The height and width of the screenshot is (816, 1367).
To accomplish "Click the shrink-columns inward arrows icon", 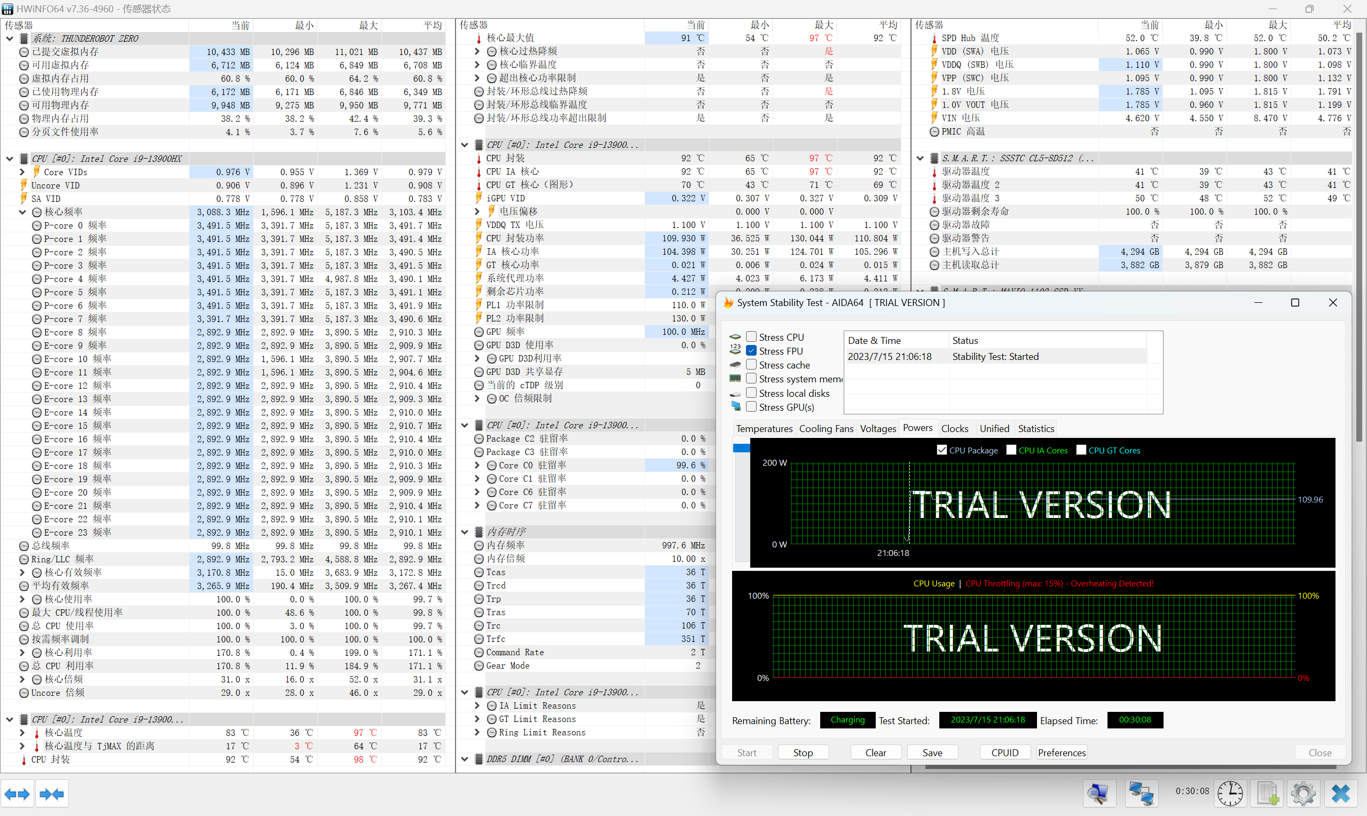I will 52,794.
